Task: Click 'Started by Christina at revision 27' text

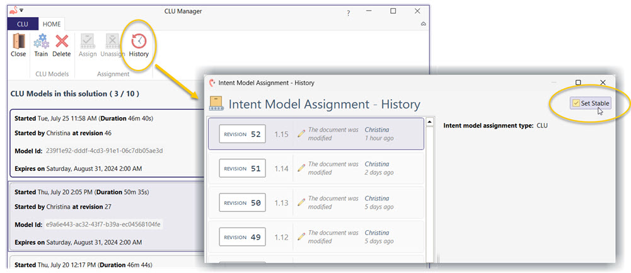Action: click(63, 207)
